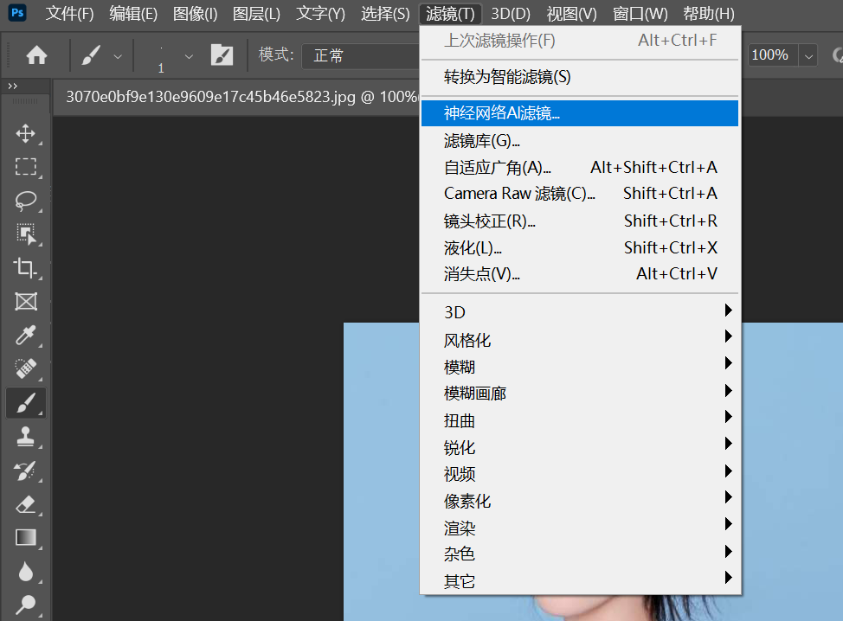Open the 文件(F) menu
The height and width of the screenshot is (621, 843).
pyautogui.click(x=69, y=14)
